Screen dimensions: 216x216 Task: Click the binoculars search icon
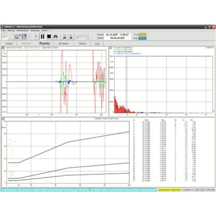coord(55,36)
